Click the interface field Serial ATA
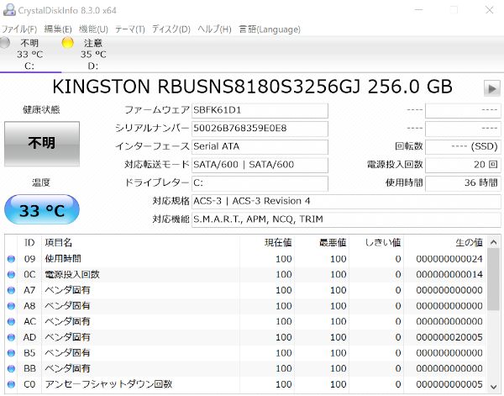This screenshot has height=396, width=504. coord(260,146)
